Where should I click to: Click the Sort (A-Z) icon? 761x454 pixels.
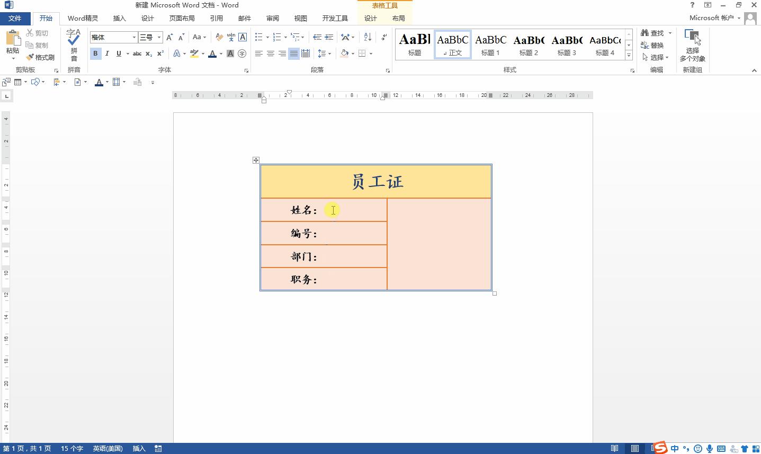point(367,37)
